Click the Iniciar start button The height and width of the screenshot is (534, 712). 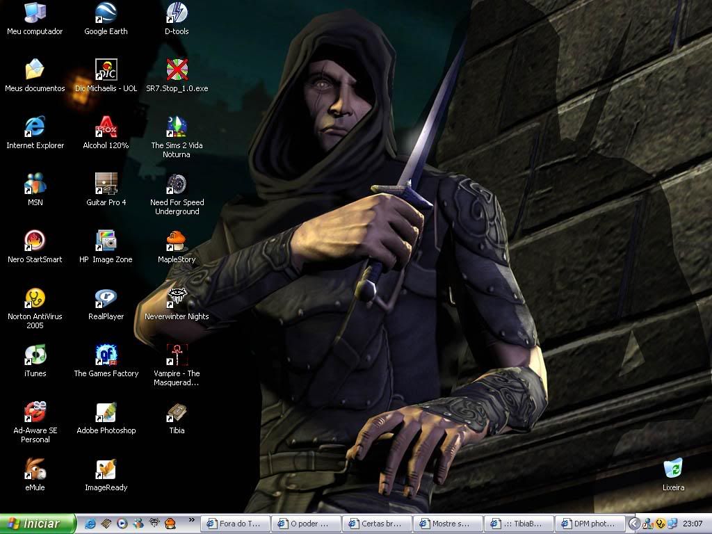[38, 524]
